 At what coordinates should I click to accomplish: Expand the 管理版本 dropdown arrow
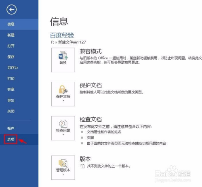[63, 174]
